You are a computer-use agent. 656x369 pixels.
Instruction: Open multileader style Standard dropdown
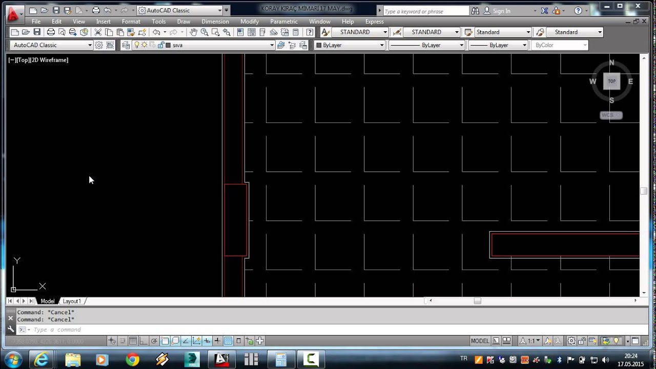pyautogui.click(x=600, y=32)
